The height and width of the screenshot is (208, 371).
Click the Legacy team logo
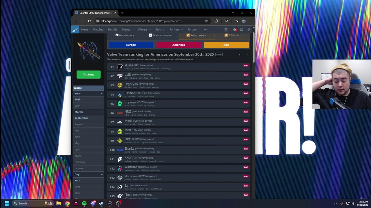(x=120, y=85)
